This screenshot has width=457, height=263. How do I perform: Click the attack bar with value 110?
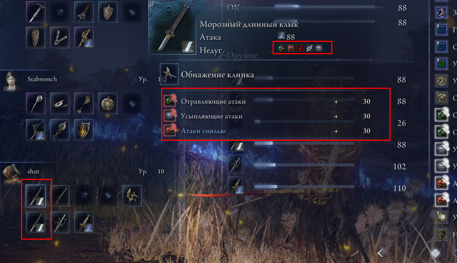pyautogui.click(x=304, y=187)
